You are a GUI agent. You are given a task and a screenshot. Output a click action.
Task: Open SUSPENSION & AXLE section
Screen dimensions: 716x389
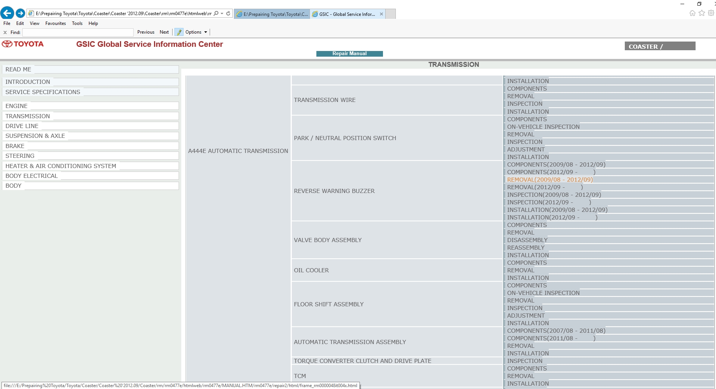click(90, 136)
